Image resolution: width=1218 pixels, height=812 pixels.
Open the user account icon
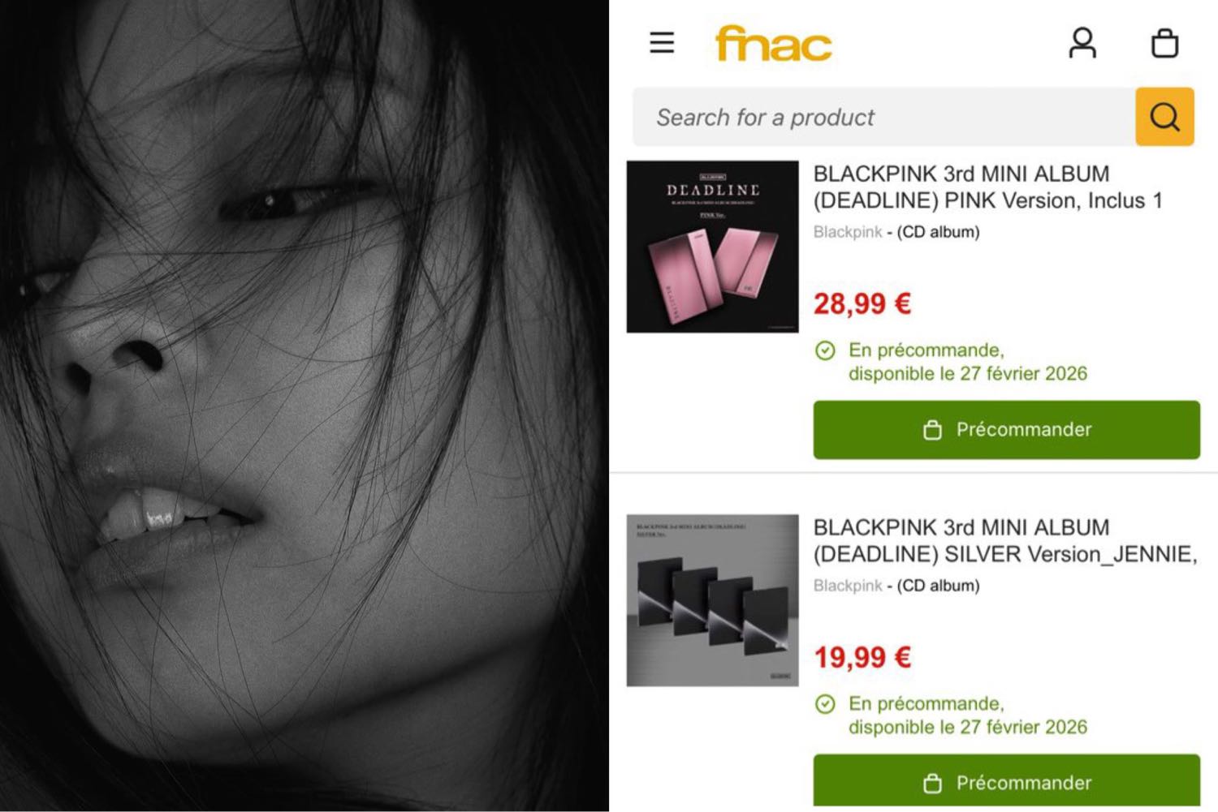tap(1082, 43)
